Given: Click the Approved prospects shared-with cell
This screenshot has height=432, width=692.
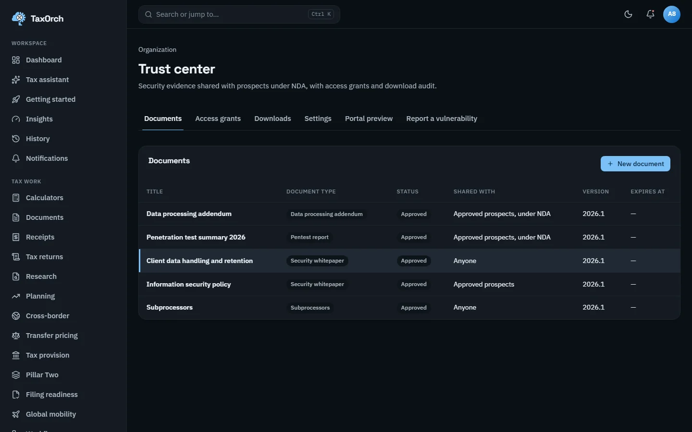Looking at the screenshot, I should tap(484, 284).
